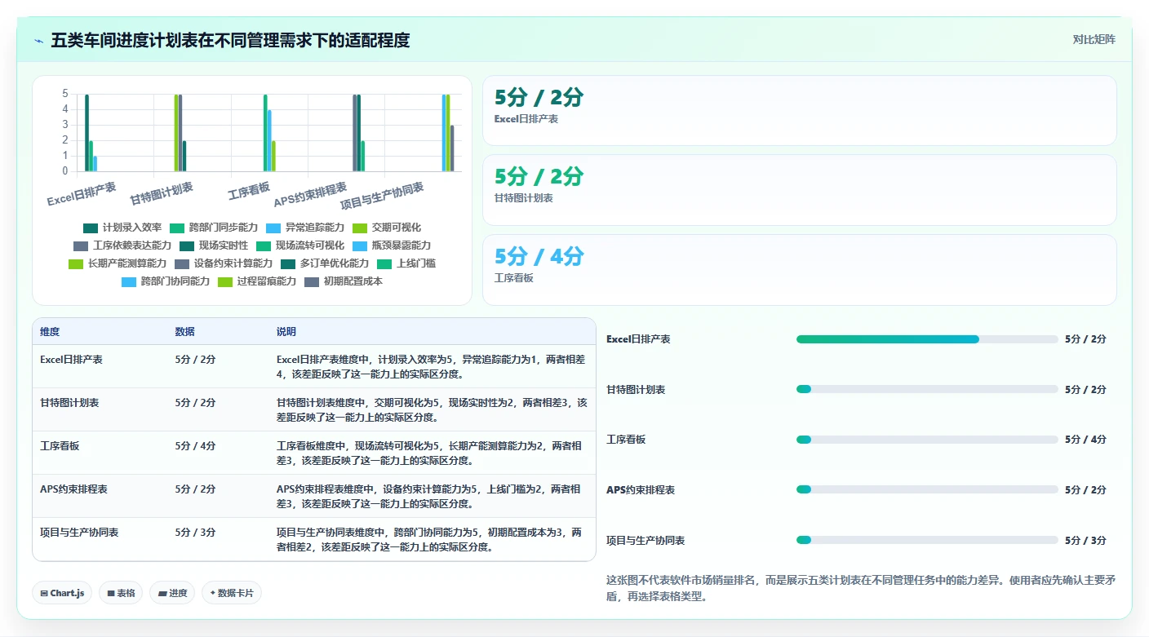Click the page title 五类车间进度计划表在不同管理需求下的适配程度
The image size is (1149, 637).
point(230,40)
